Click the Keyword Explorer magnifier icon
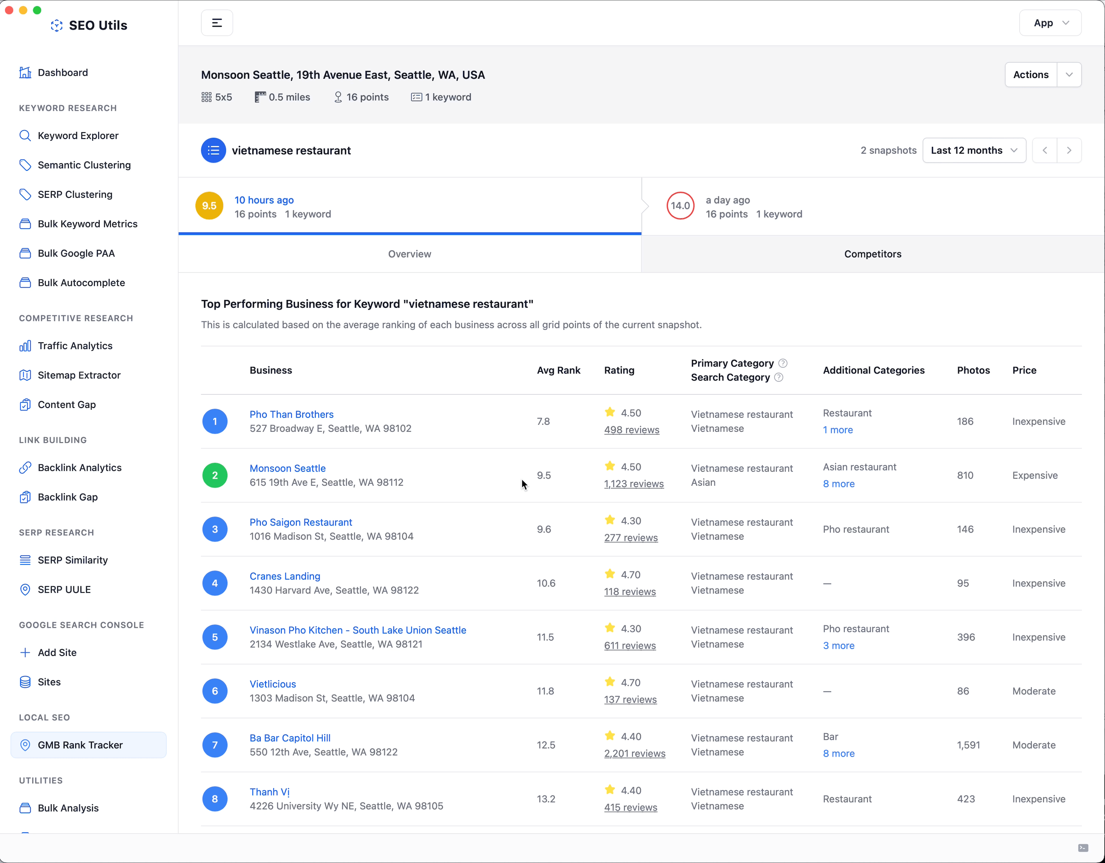The width and height of the screenshot is (1105, 863). (25, 136)
